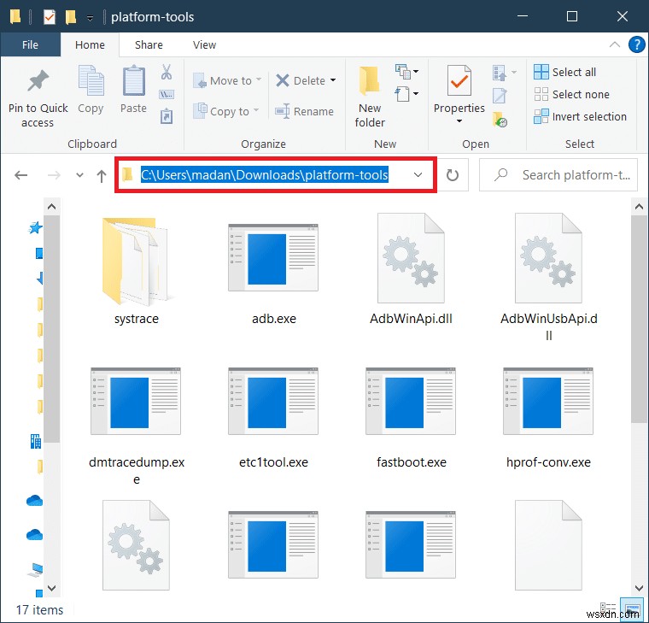649x623 pixels.
Task: Click the Refresh button beside address bar
Action: tap(453, 175)
